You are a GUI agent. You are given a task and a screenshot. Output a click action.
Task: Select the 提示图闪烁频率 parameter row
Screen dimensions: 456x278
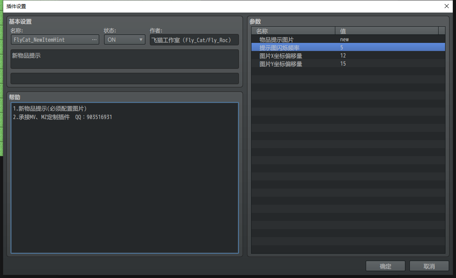point(348,47)
